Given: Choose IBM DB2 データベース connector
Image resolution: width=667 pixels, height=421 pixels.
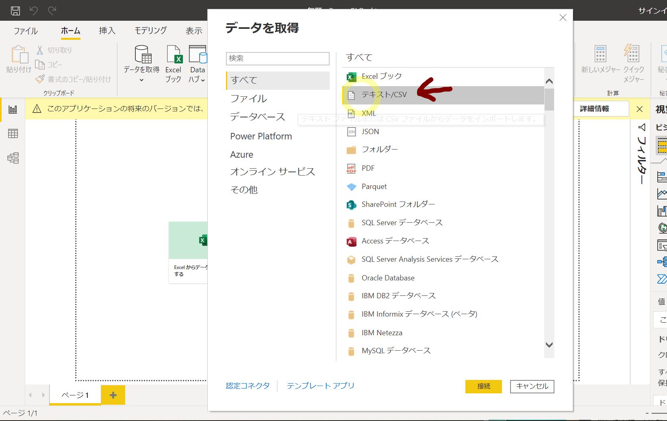Looking at the screenshot, I should coord(443,296).
